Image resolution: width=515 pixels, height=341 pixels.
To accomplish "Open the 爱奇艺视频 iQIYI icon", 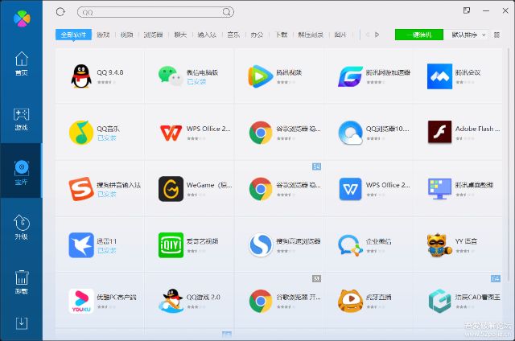I will pos(171,244).
